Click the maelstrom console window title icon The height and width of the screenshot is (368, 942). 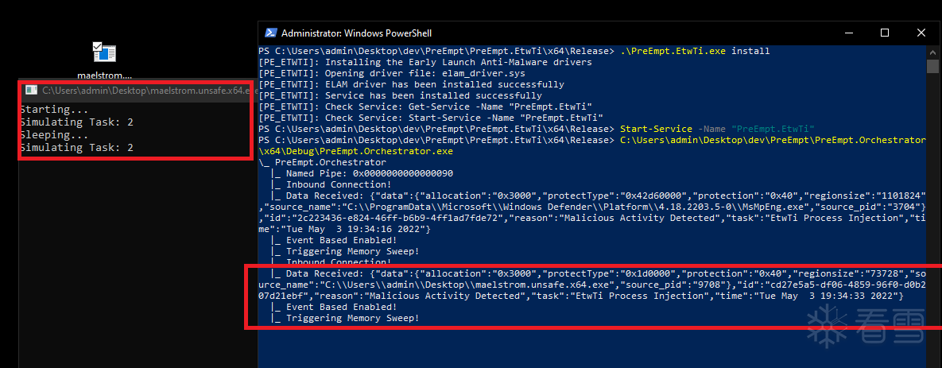pos(31,91)
